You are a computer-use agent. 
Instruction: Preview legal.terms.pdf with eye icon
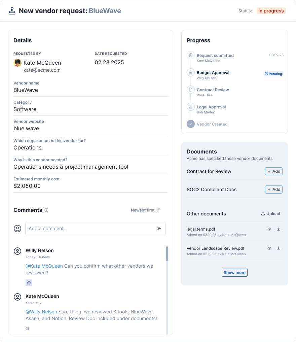pos(269,229)
